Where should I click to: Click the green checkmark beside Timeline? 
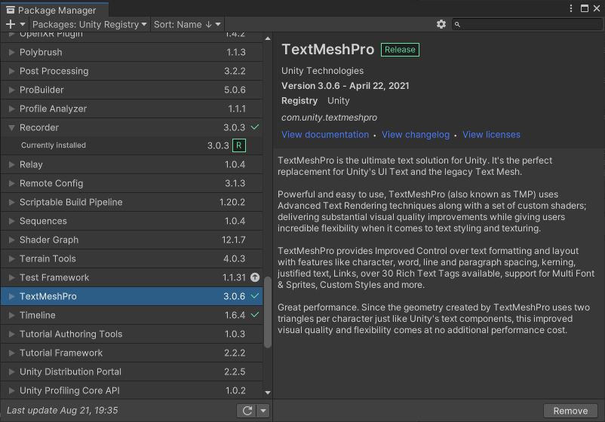pyautogui.click(x=255, y=315)
